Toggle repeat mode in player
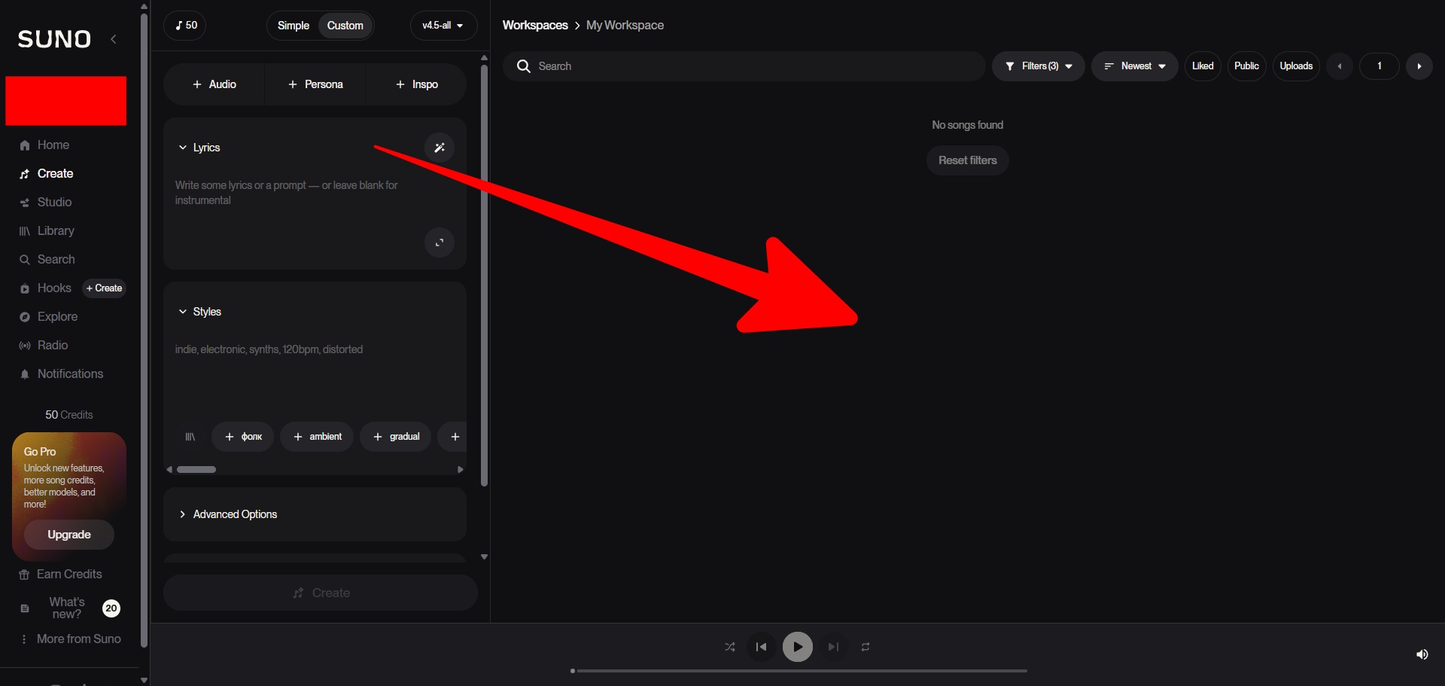1445x686 pixels. point(865,647)
